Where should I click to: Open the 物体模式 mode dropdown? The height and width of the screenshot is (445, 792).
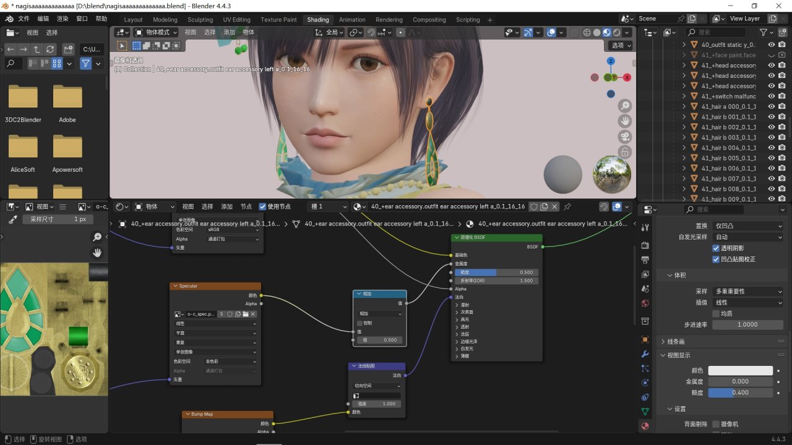coord(157,32)
